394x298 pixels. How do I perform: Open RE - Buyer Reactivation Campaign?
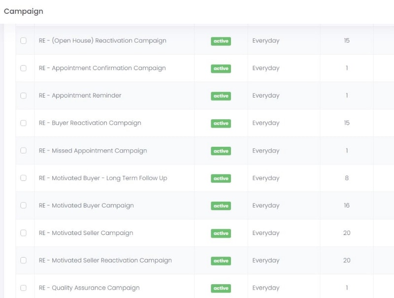click(x=90, y=123)
